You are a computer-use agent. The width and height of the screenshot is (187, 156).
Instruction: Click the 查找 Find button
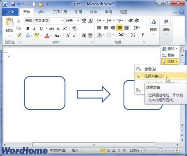tap(168, 49)
